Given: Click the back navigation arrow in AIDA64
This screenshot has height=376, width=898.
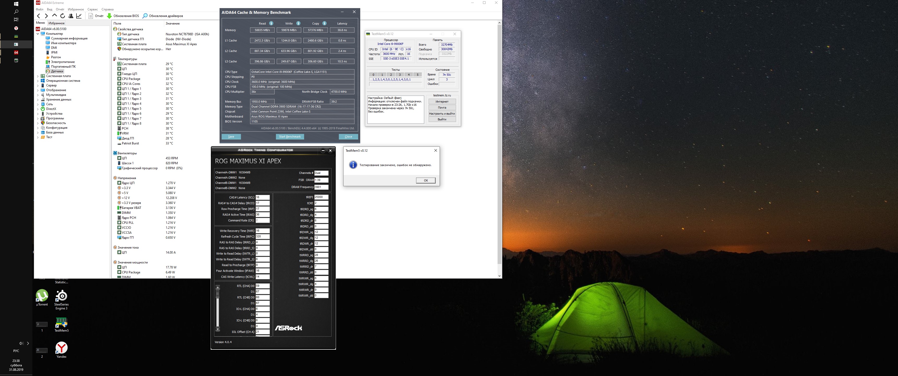Looking at the screenshot, I should point(39,16).
